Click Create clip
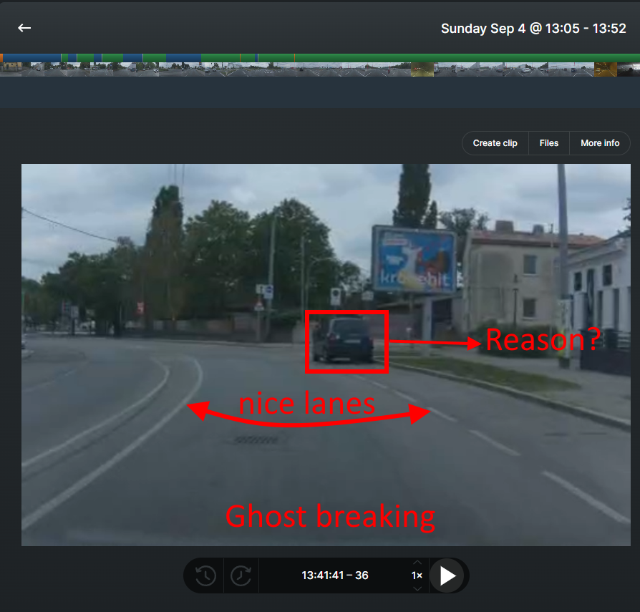 [x=495, y=142]
